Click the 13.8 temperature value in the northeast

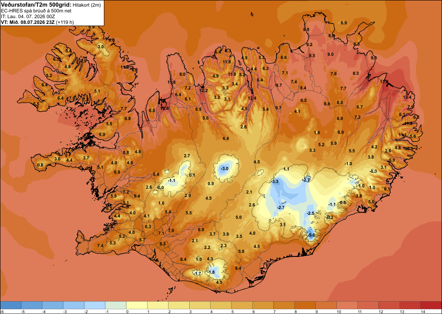coord(384,82)
